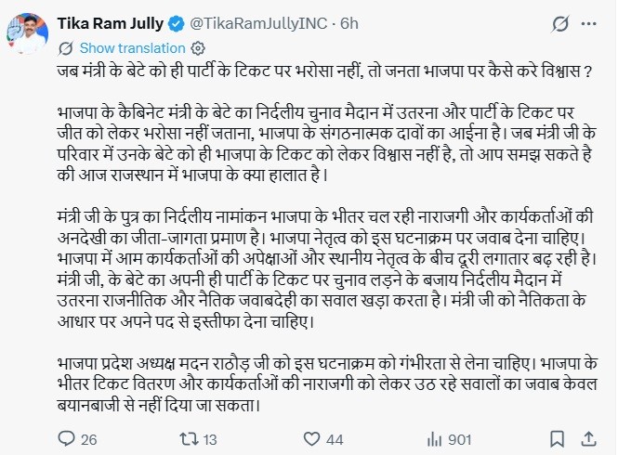Open the three-dot more options menu
The image size is (618, 455).
(x=589, y=24)
